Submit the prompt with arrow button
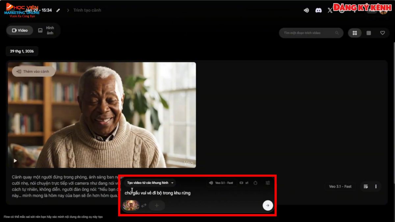Image resolution: width=395 pixels, height=222 pixels. point(268,206)
